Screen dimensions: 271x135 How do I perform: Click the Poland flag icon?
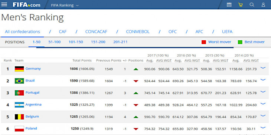pyautogui.click(x=19, y=129)
